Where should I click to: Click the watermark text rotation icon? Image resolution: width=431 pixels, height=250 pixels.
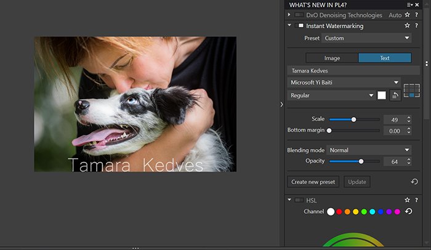pyautogui.click(x=394, y=95)
